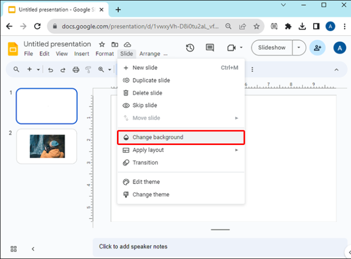The height and width of the screenshot is (259, 351).
Task: Open browser zoom magnifier in address bar
Action: pos(228,26)
